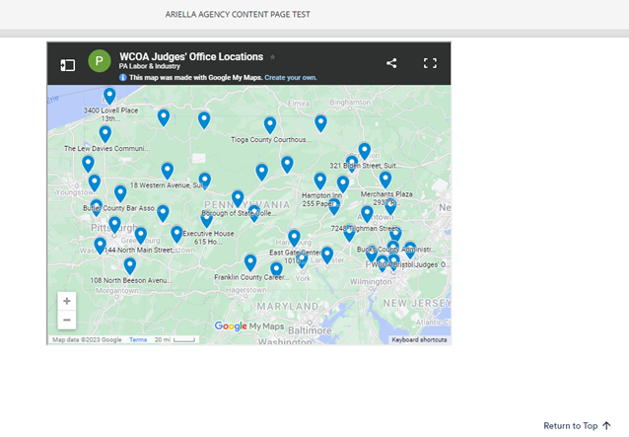Open the Create your own link
This screenshot has height=437, width=629.
[291, 78]
